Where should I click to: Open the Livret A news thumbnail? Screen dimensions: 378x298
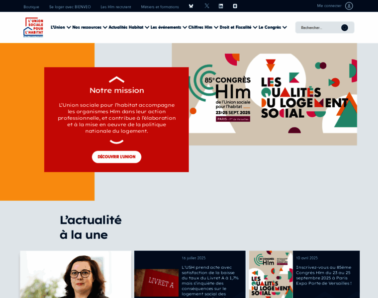(157, 283)
